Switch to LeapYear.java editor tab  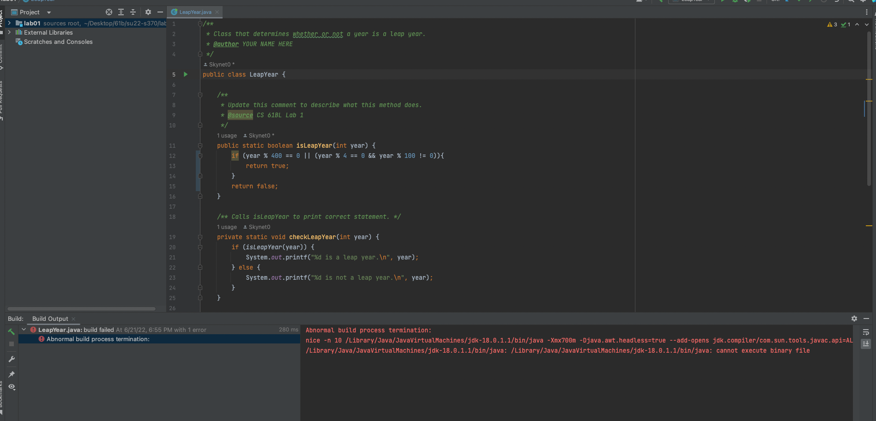pyautogui.click(x=195, y=12)
